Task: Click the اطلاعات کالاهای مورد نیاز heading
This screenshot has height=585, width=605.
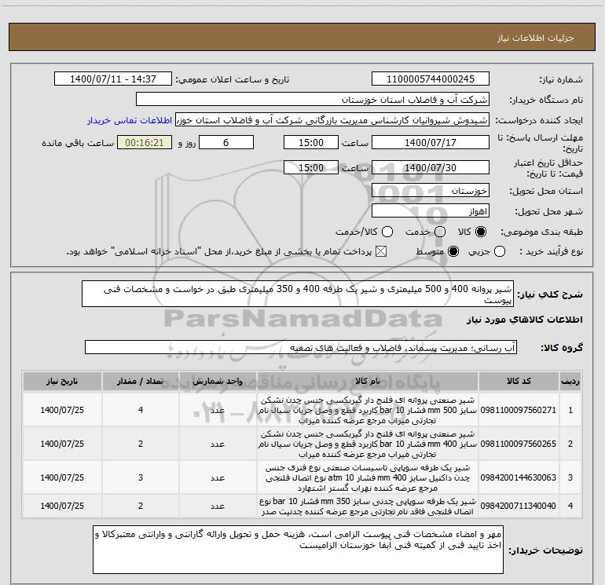Action: pos(524,320)
